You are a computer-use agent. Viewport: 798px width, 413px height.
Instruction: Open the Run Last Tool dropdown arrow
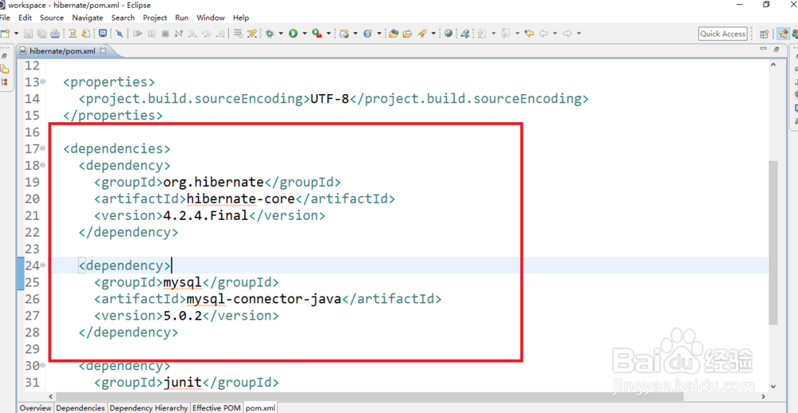coord(328,33)
